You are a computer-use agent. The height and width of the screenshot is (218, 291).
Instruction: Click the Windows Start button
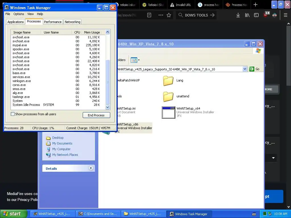click(x=14, y=214)
